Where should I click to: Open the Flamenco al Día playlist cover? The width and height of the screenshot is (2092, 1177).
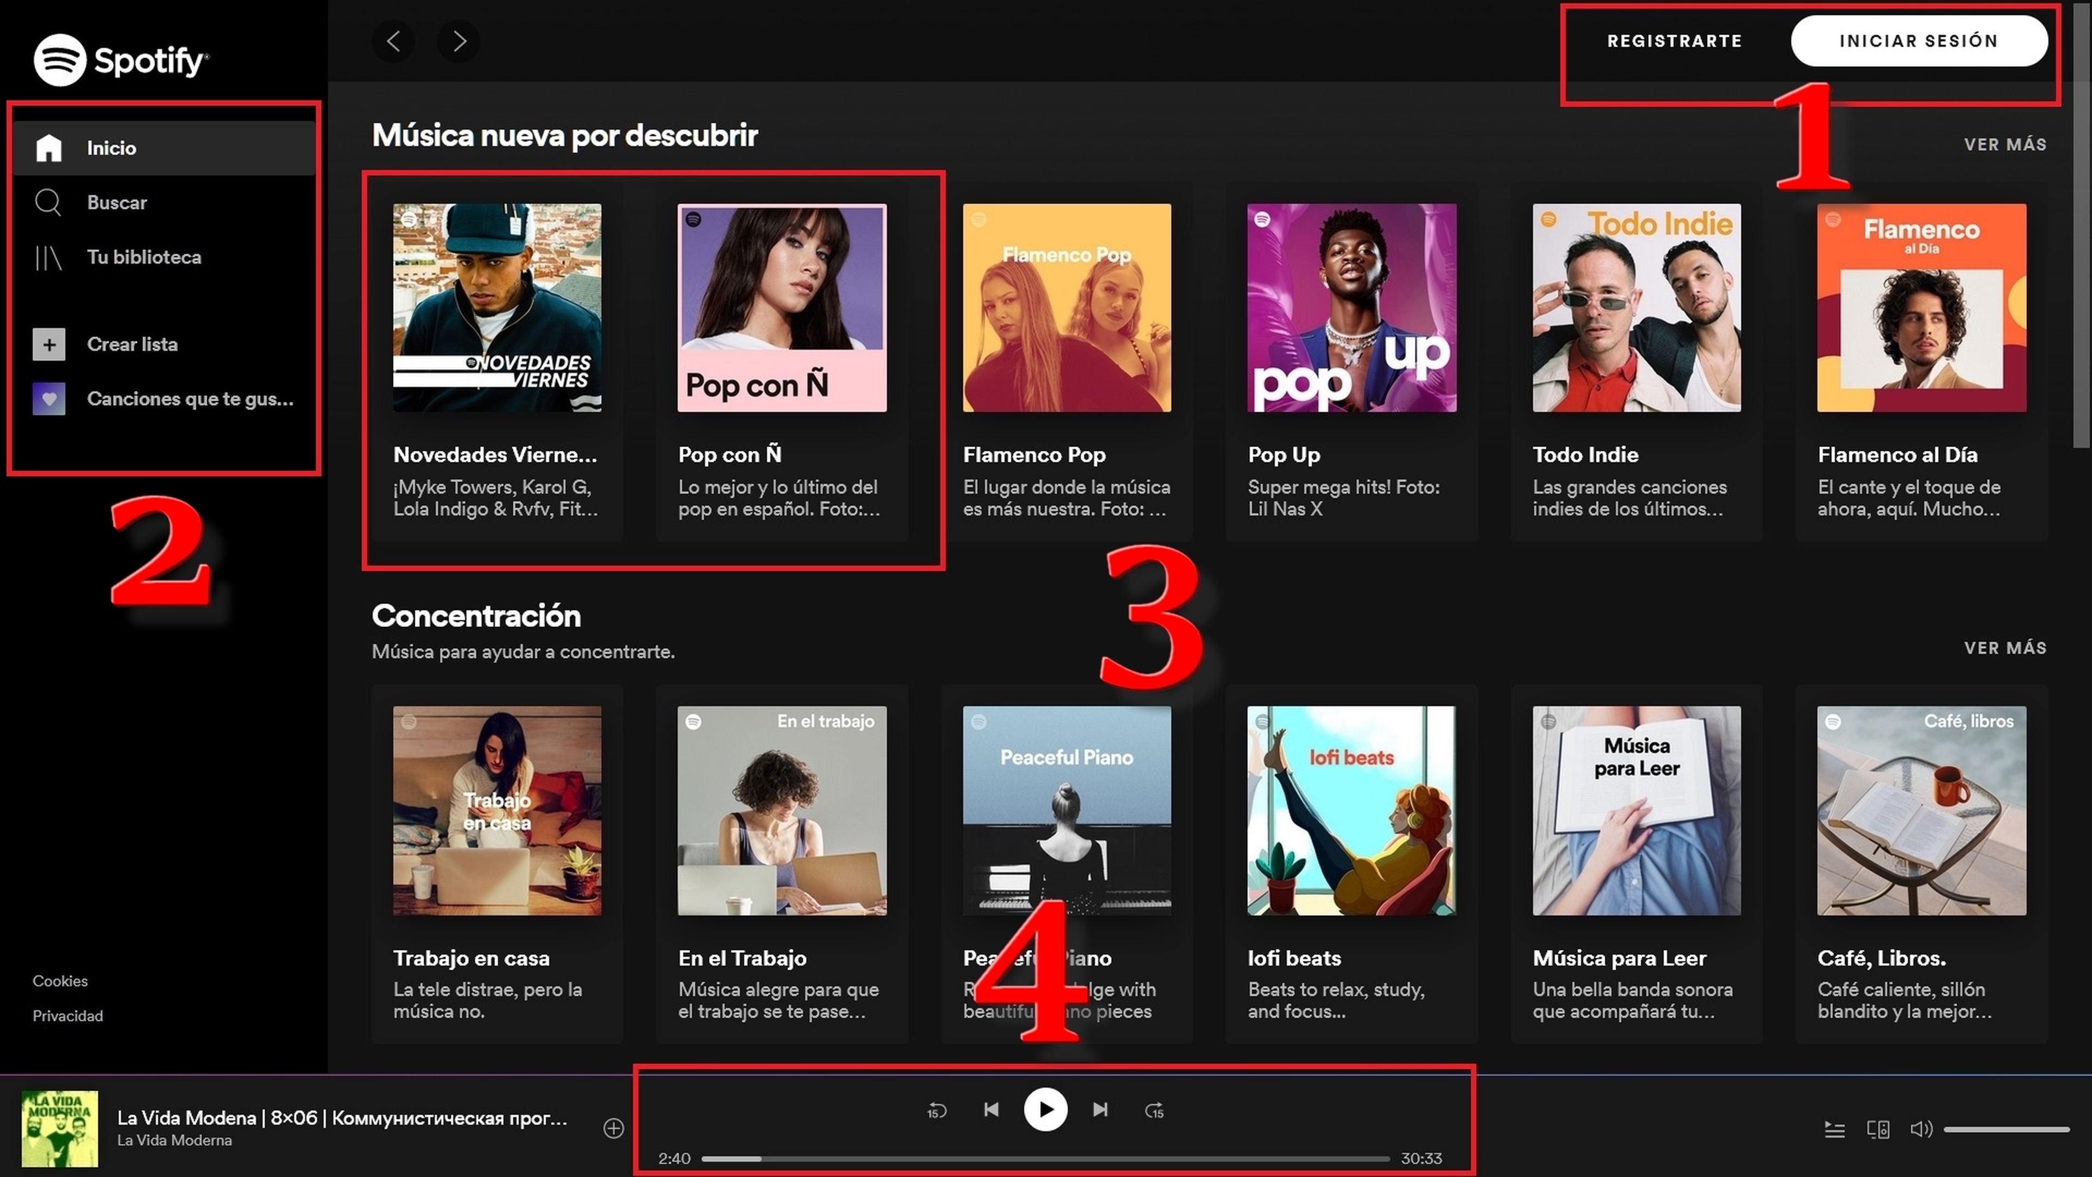(1921, 308)
